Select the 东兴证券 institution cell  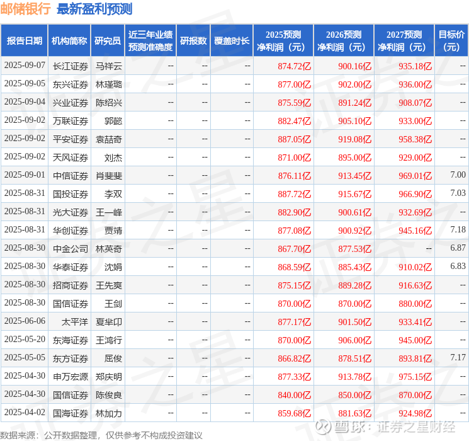(71, 84)
